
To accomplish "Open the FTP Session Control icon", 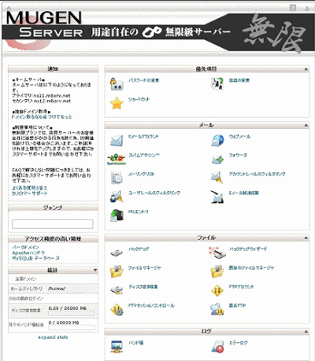I will [x=117, y=309].
